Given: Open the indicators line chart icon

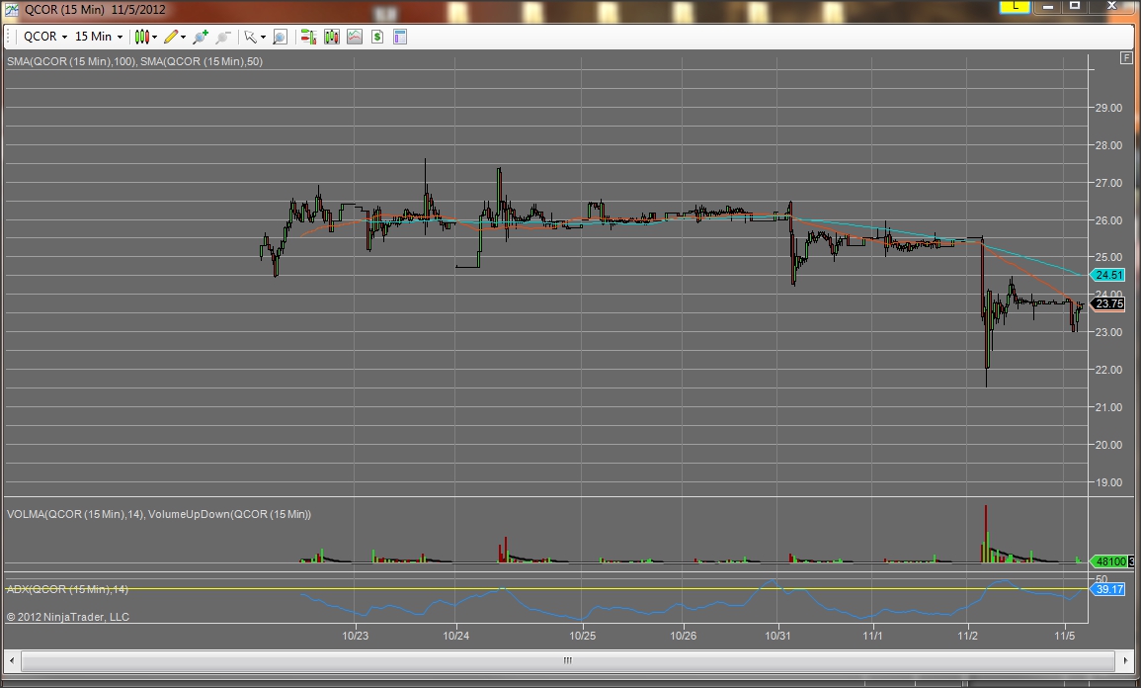Looking at the screenshot, I should coord(355,37).
